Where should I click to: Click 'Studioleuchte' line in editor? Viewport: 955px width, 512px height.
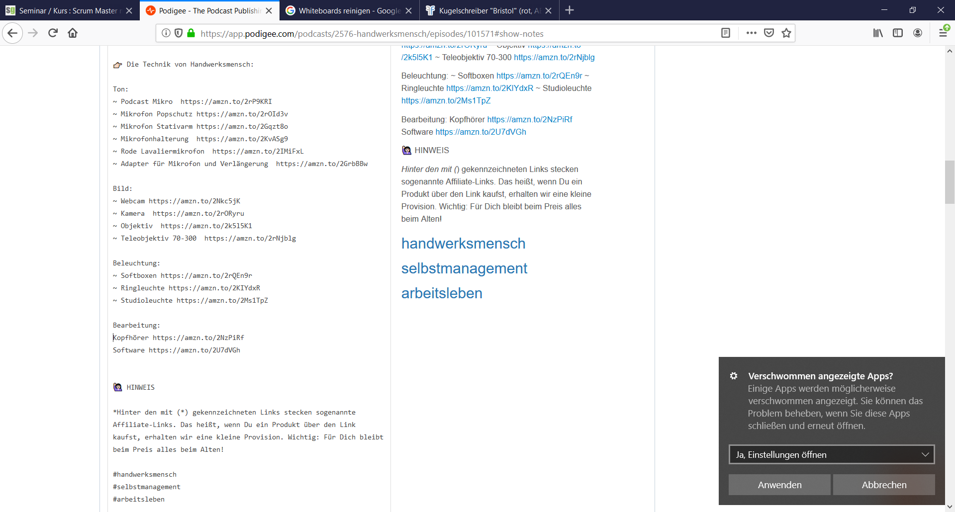pyautogui.click(x=191, y=300)
